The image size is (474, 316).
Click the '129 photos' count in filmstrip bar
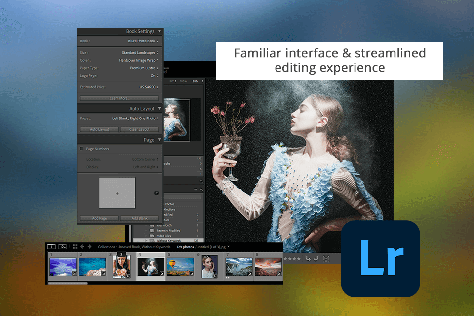click(x=185, y=247)
